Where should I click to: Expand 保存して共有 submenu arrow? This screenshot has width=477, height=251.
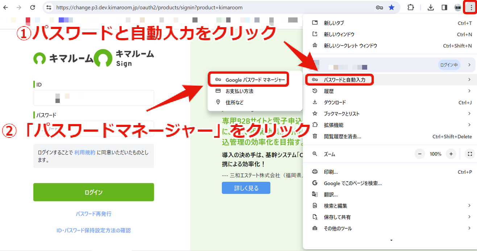point(469,217)
